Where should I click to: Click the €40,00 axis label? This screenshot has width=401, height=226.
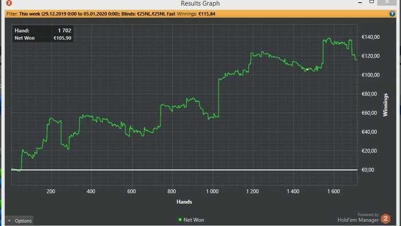[369, 132]
